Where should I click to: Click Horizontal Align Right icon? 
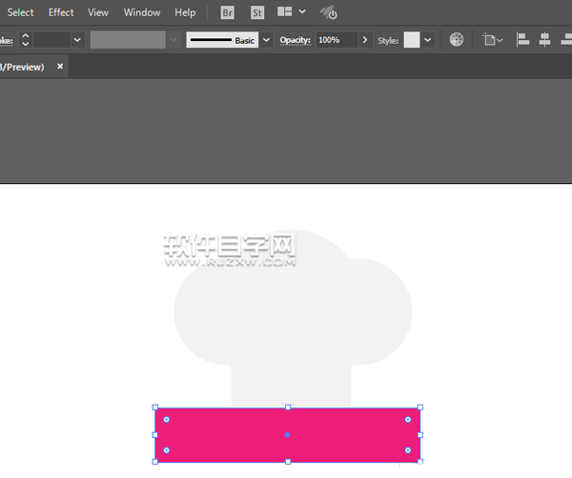tap(566, 40)
